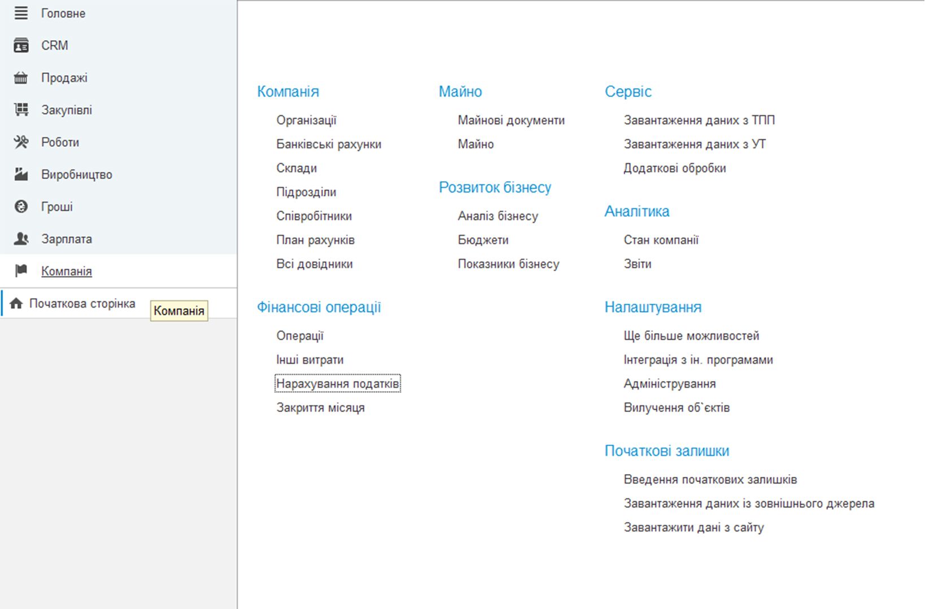Viewport: 925px width, 609px height.
Task: Open Всі довідники
Action: (315, 264)
